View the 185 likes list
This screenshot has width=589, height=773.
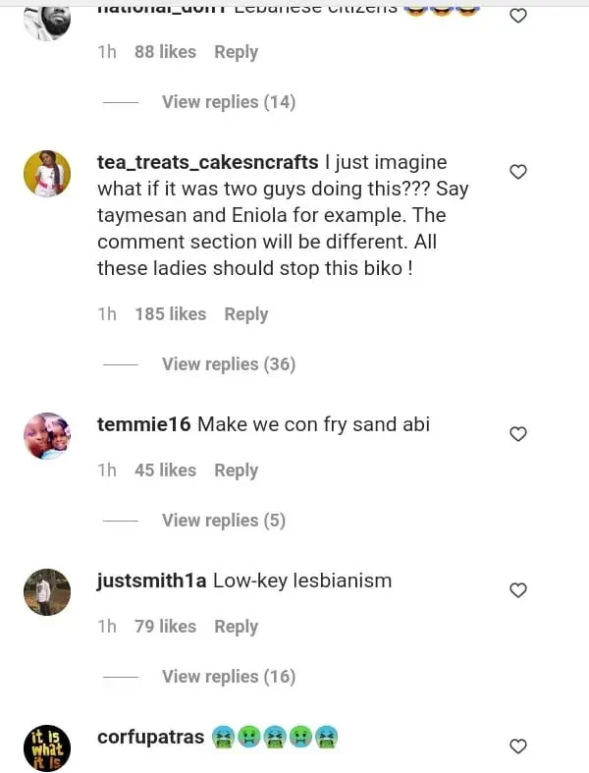point(171,314)
